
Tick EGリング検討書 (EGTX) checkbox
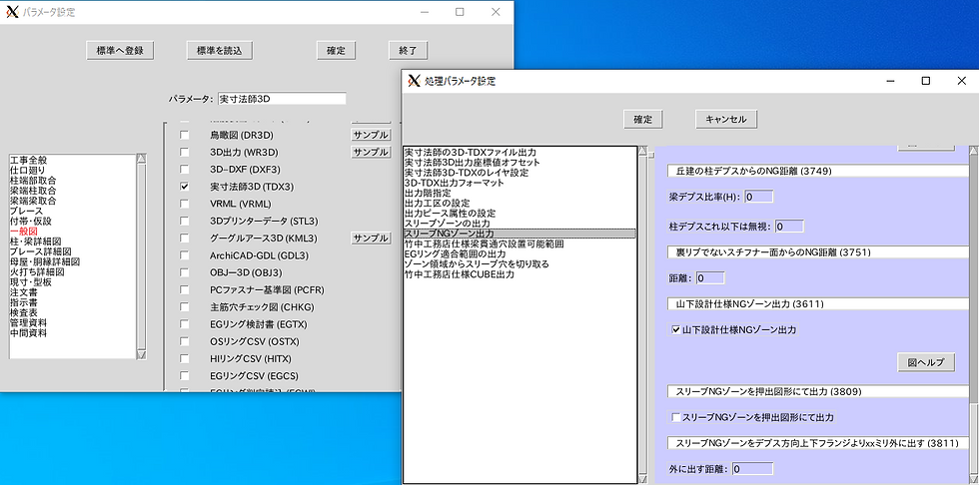point(184,324)
